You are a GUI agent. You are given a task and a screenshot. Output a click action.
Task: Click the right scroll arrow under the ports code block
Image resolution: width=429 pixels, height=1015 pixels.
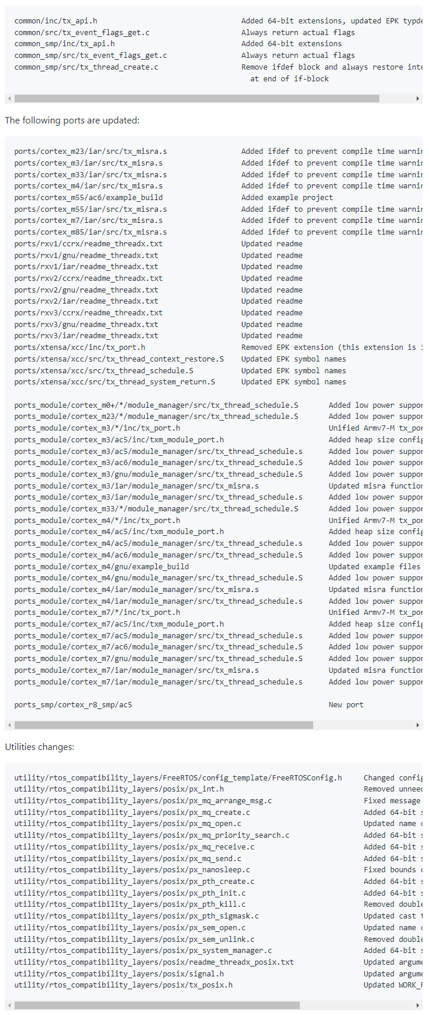417,725
